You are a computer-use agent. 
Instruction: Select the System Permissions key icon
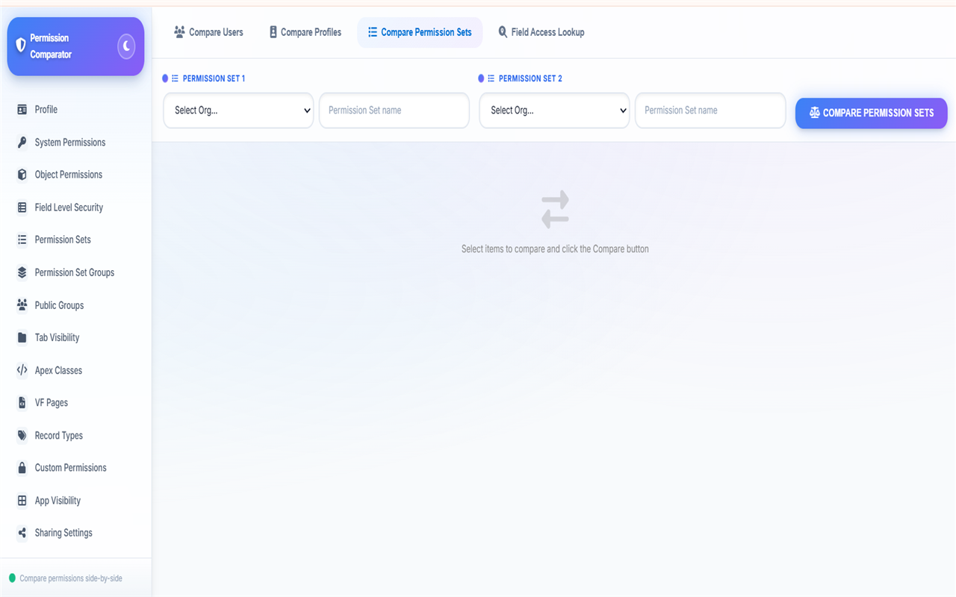pos(22,143)
